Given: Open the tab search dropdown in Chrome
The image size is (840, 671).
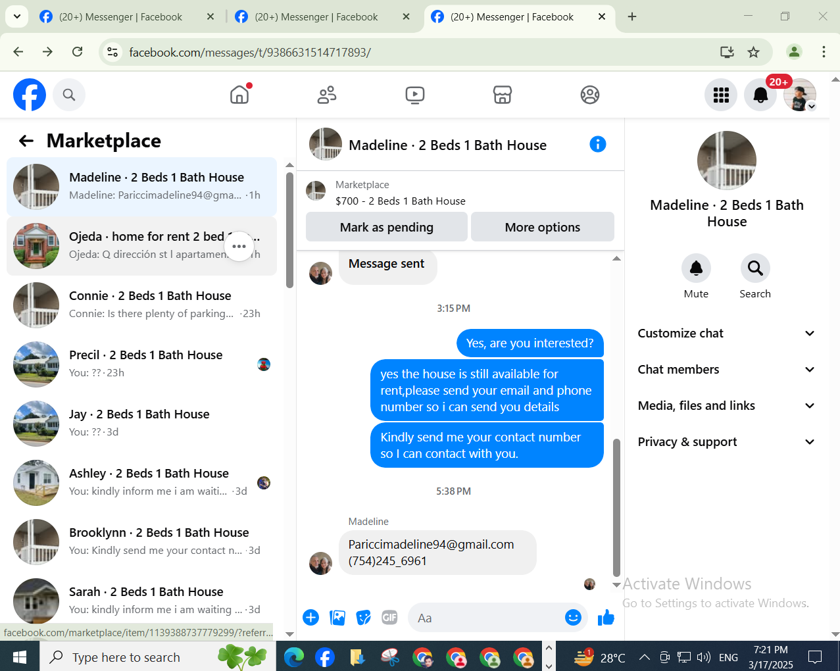Looking at the screenshot, I should pyautogui.click(x=16, y=16).
